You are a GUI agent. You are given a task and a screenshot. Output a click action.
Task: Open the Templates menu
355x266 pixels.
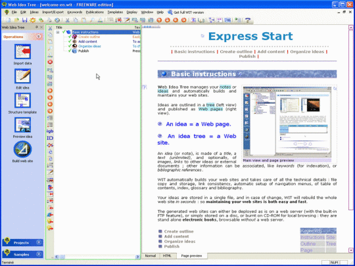click(x=115, y=12)
